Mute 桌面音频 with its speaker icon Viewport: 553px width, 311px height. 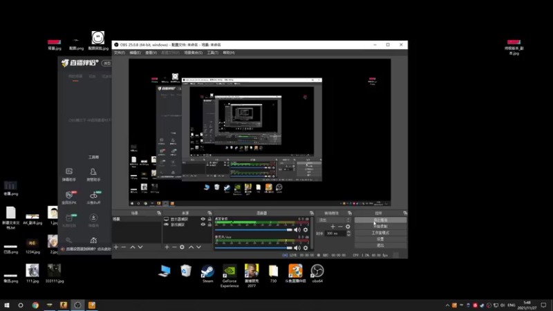297,230
